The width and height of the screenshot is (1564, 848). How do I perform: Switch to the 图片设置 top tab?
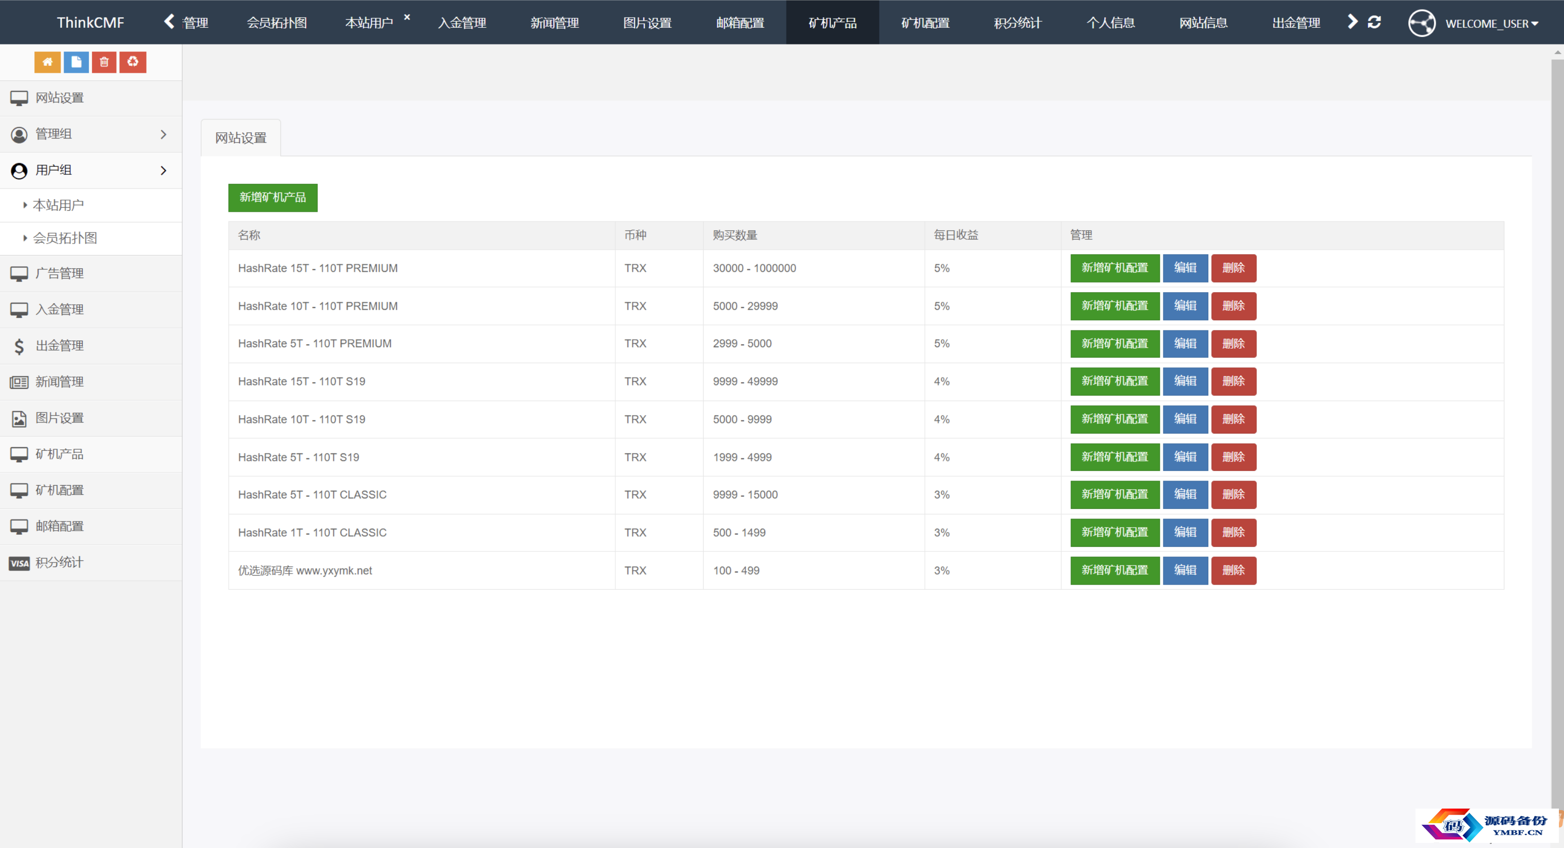[647, 23]
